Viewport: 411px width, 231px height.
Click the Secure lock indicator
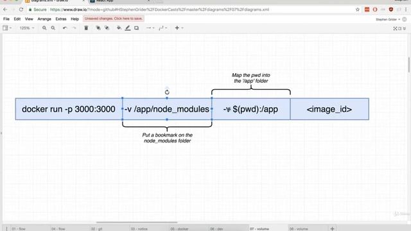(x=37, y=10)
